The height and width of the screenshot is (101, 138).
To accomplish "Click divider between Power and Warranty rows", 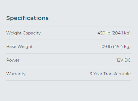I will coord(69,67).
